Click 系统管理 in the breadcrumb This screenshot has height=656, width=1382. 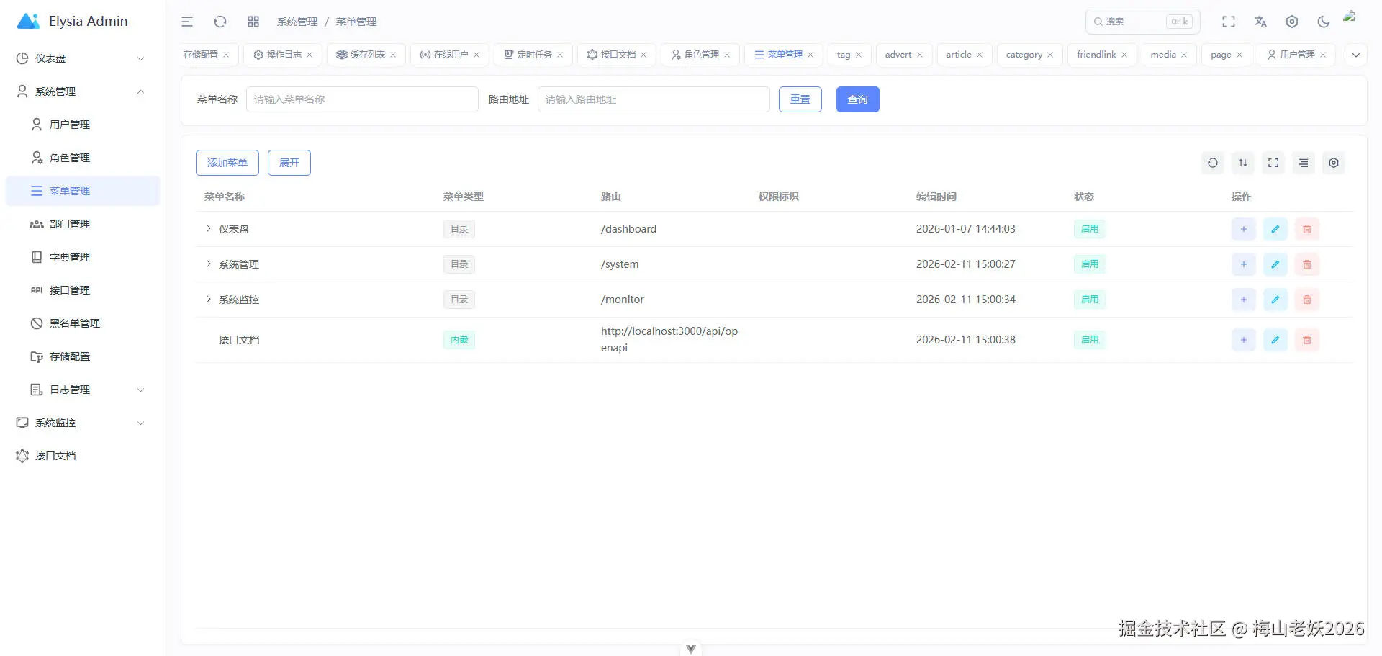[297, 22]
